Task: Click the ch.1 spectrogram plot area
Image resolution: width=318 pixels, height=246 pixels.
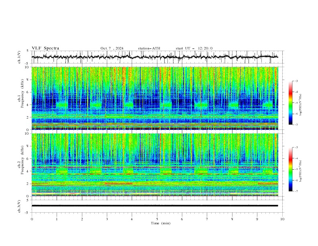Action: (x=155, y=98)
